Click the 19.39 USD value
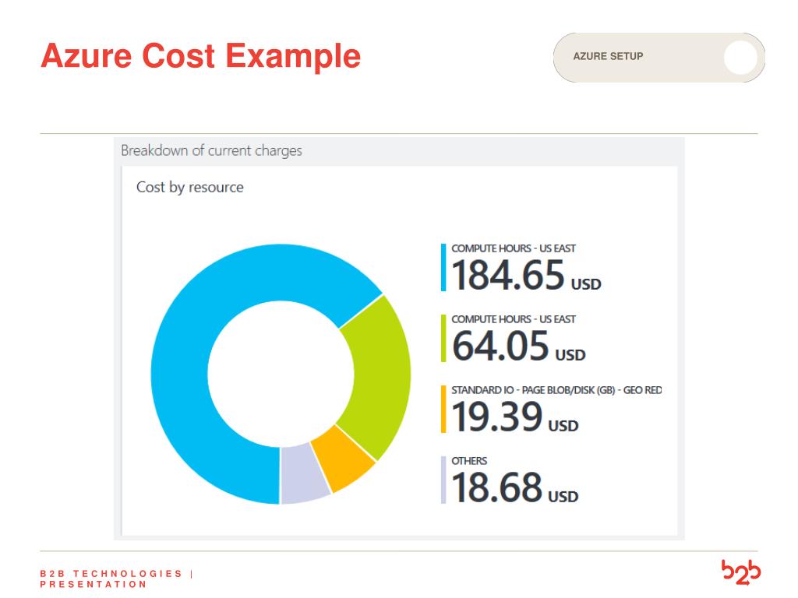Image resolution: width=798 pixels, height=598 pixels. pos(515,417)
